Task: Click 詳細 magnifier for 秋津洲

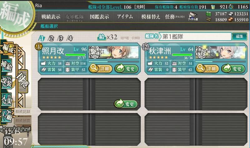Action: point(207,69)
